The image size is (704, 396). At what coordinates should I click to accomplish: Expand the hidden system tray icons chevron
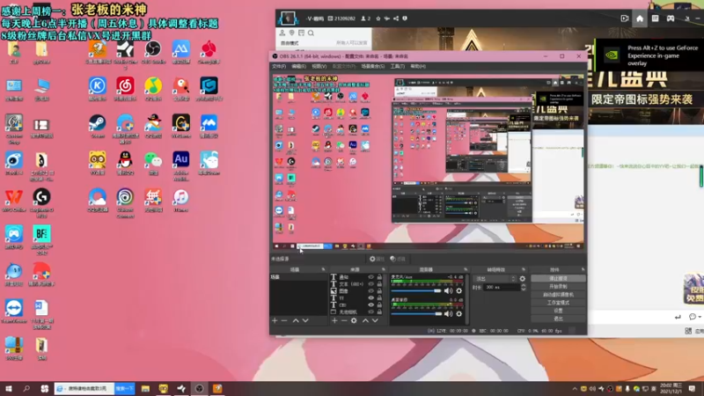coord(575,389)
